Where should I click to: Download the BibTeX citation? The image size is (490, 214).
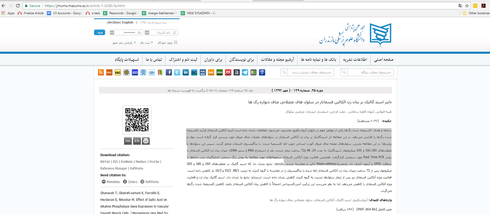click(105, 162)
